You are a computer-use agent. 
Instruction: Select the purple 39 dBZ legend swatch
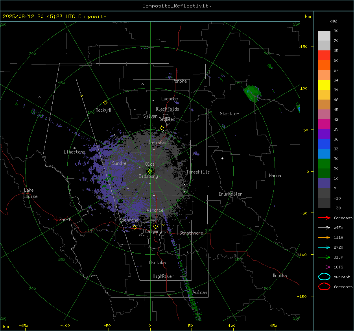click(x=324, y=134)
